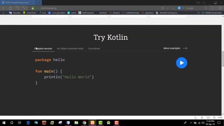Screen dimensions: 224x126
Task: Switch to the active UC Browser taskbar icon
Action: 92,123
